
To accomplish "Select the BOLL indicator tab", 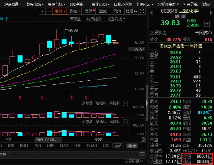I will (24, 146).
